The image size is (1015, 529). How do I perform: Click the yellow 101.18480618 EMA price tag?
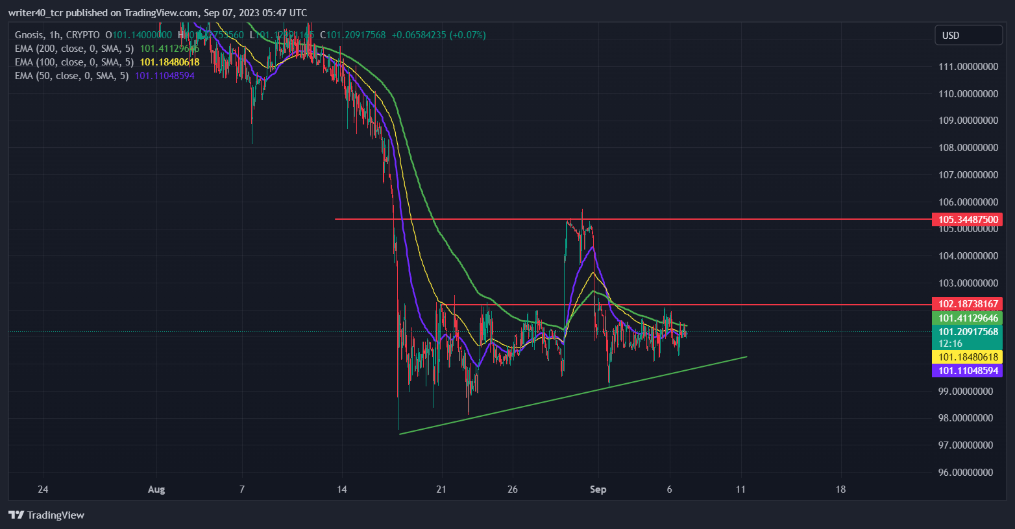coord(967,357)
